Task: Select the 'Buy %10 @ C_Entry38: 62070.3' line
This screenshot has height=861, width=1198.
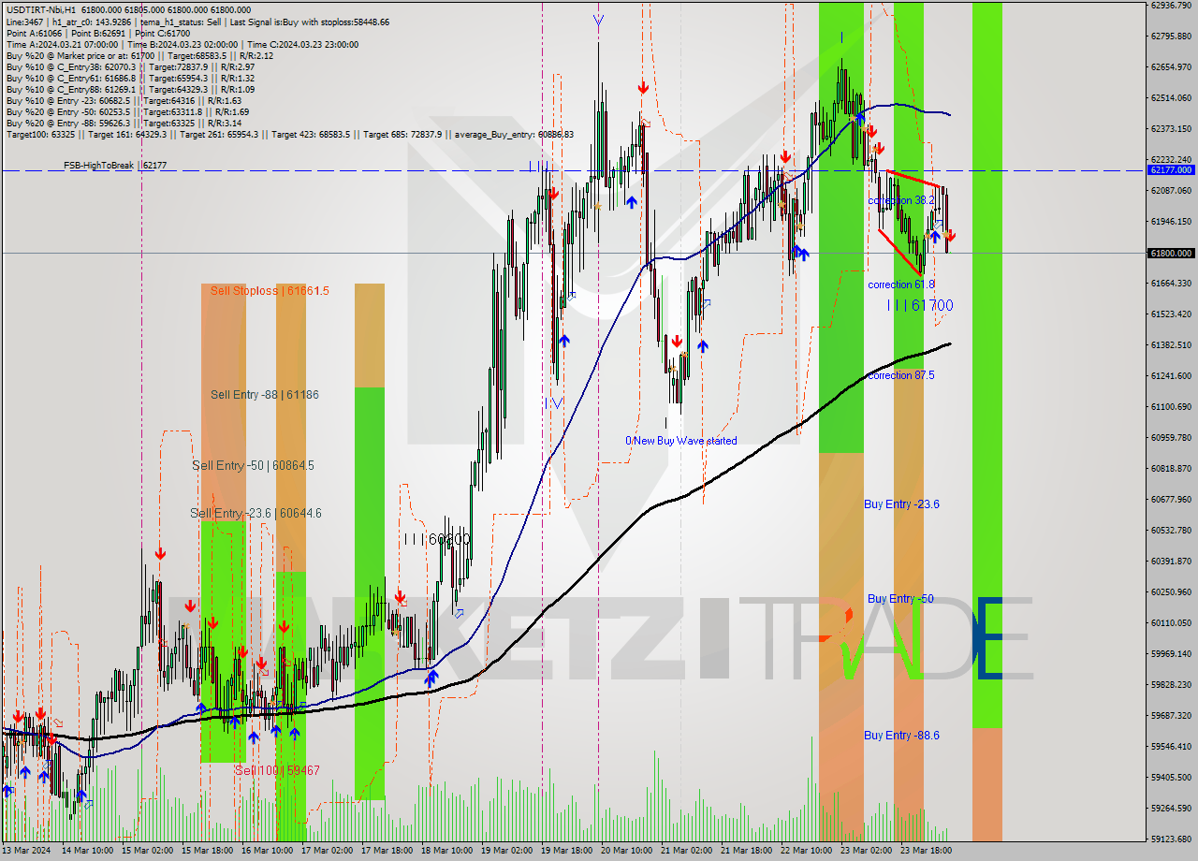Action: pyautogui.click(x=130, y=66)
